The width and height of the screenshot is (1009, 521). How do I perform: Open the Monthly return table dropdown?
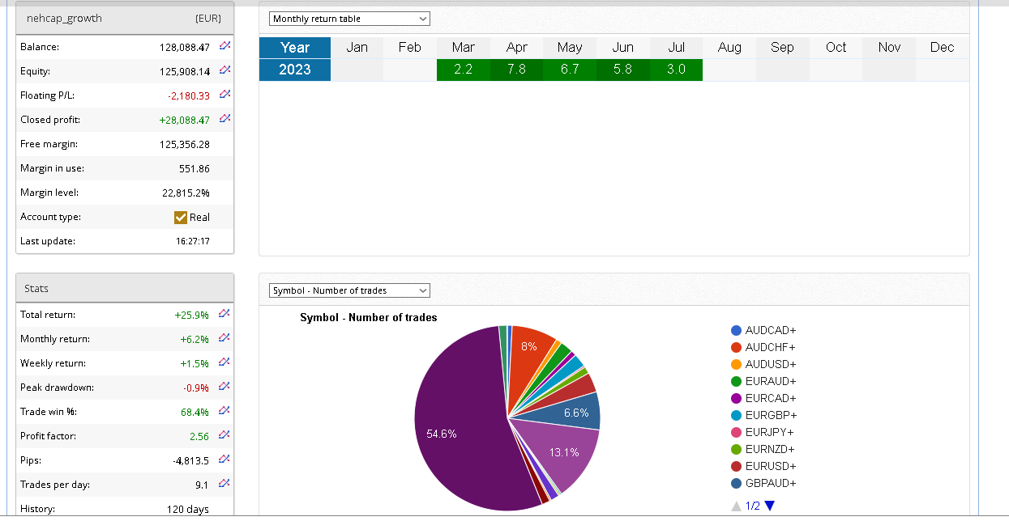(349, 19)
